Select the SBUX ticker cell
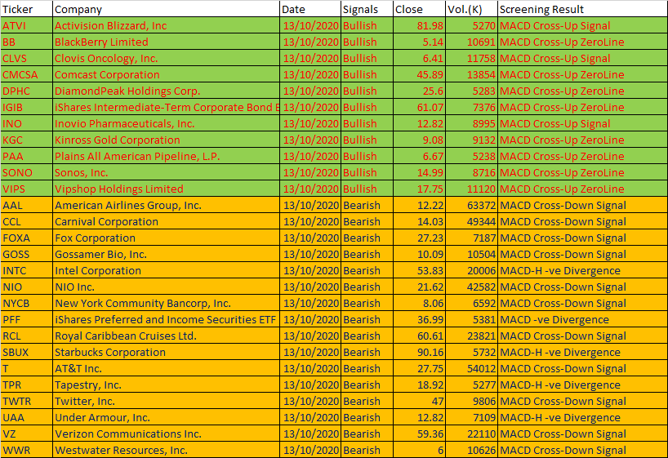This screenshot has height=458, width=668. [x=26, y=353]
